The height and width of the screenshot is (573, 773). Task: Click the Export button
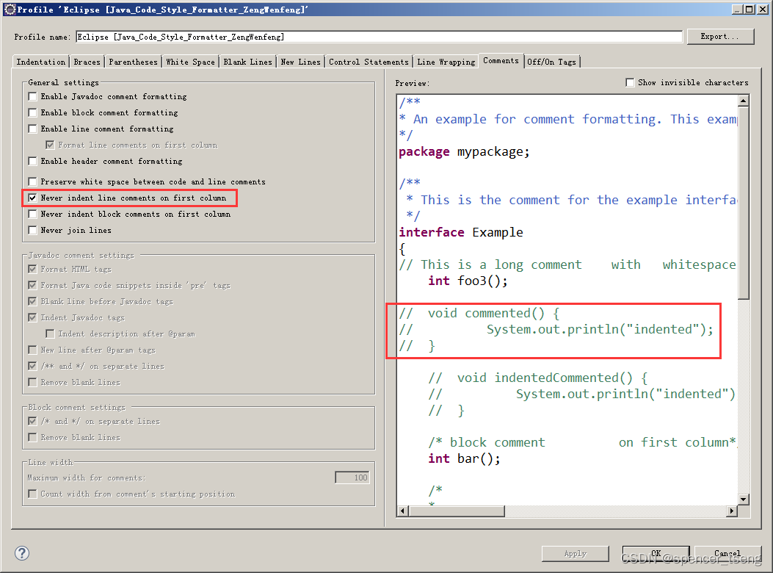click(x=720, y=36)
